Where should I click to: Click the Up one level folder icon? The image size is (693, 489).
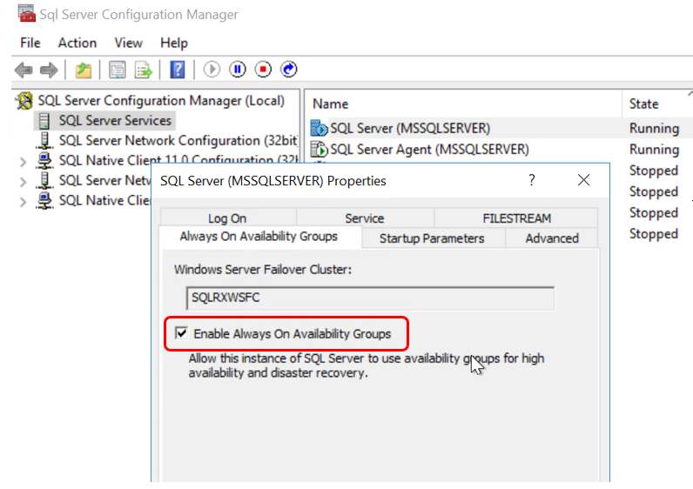point(83,70)
